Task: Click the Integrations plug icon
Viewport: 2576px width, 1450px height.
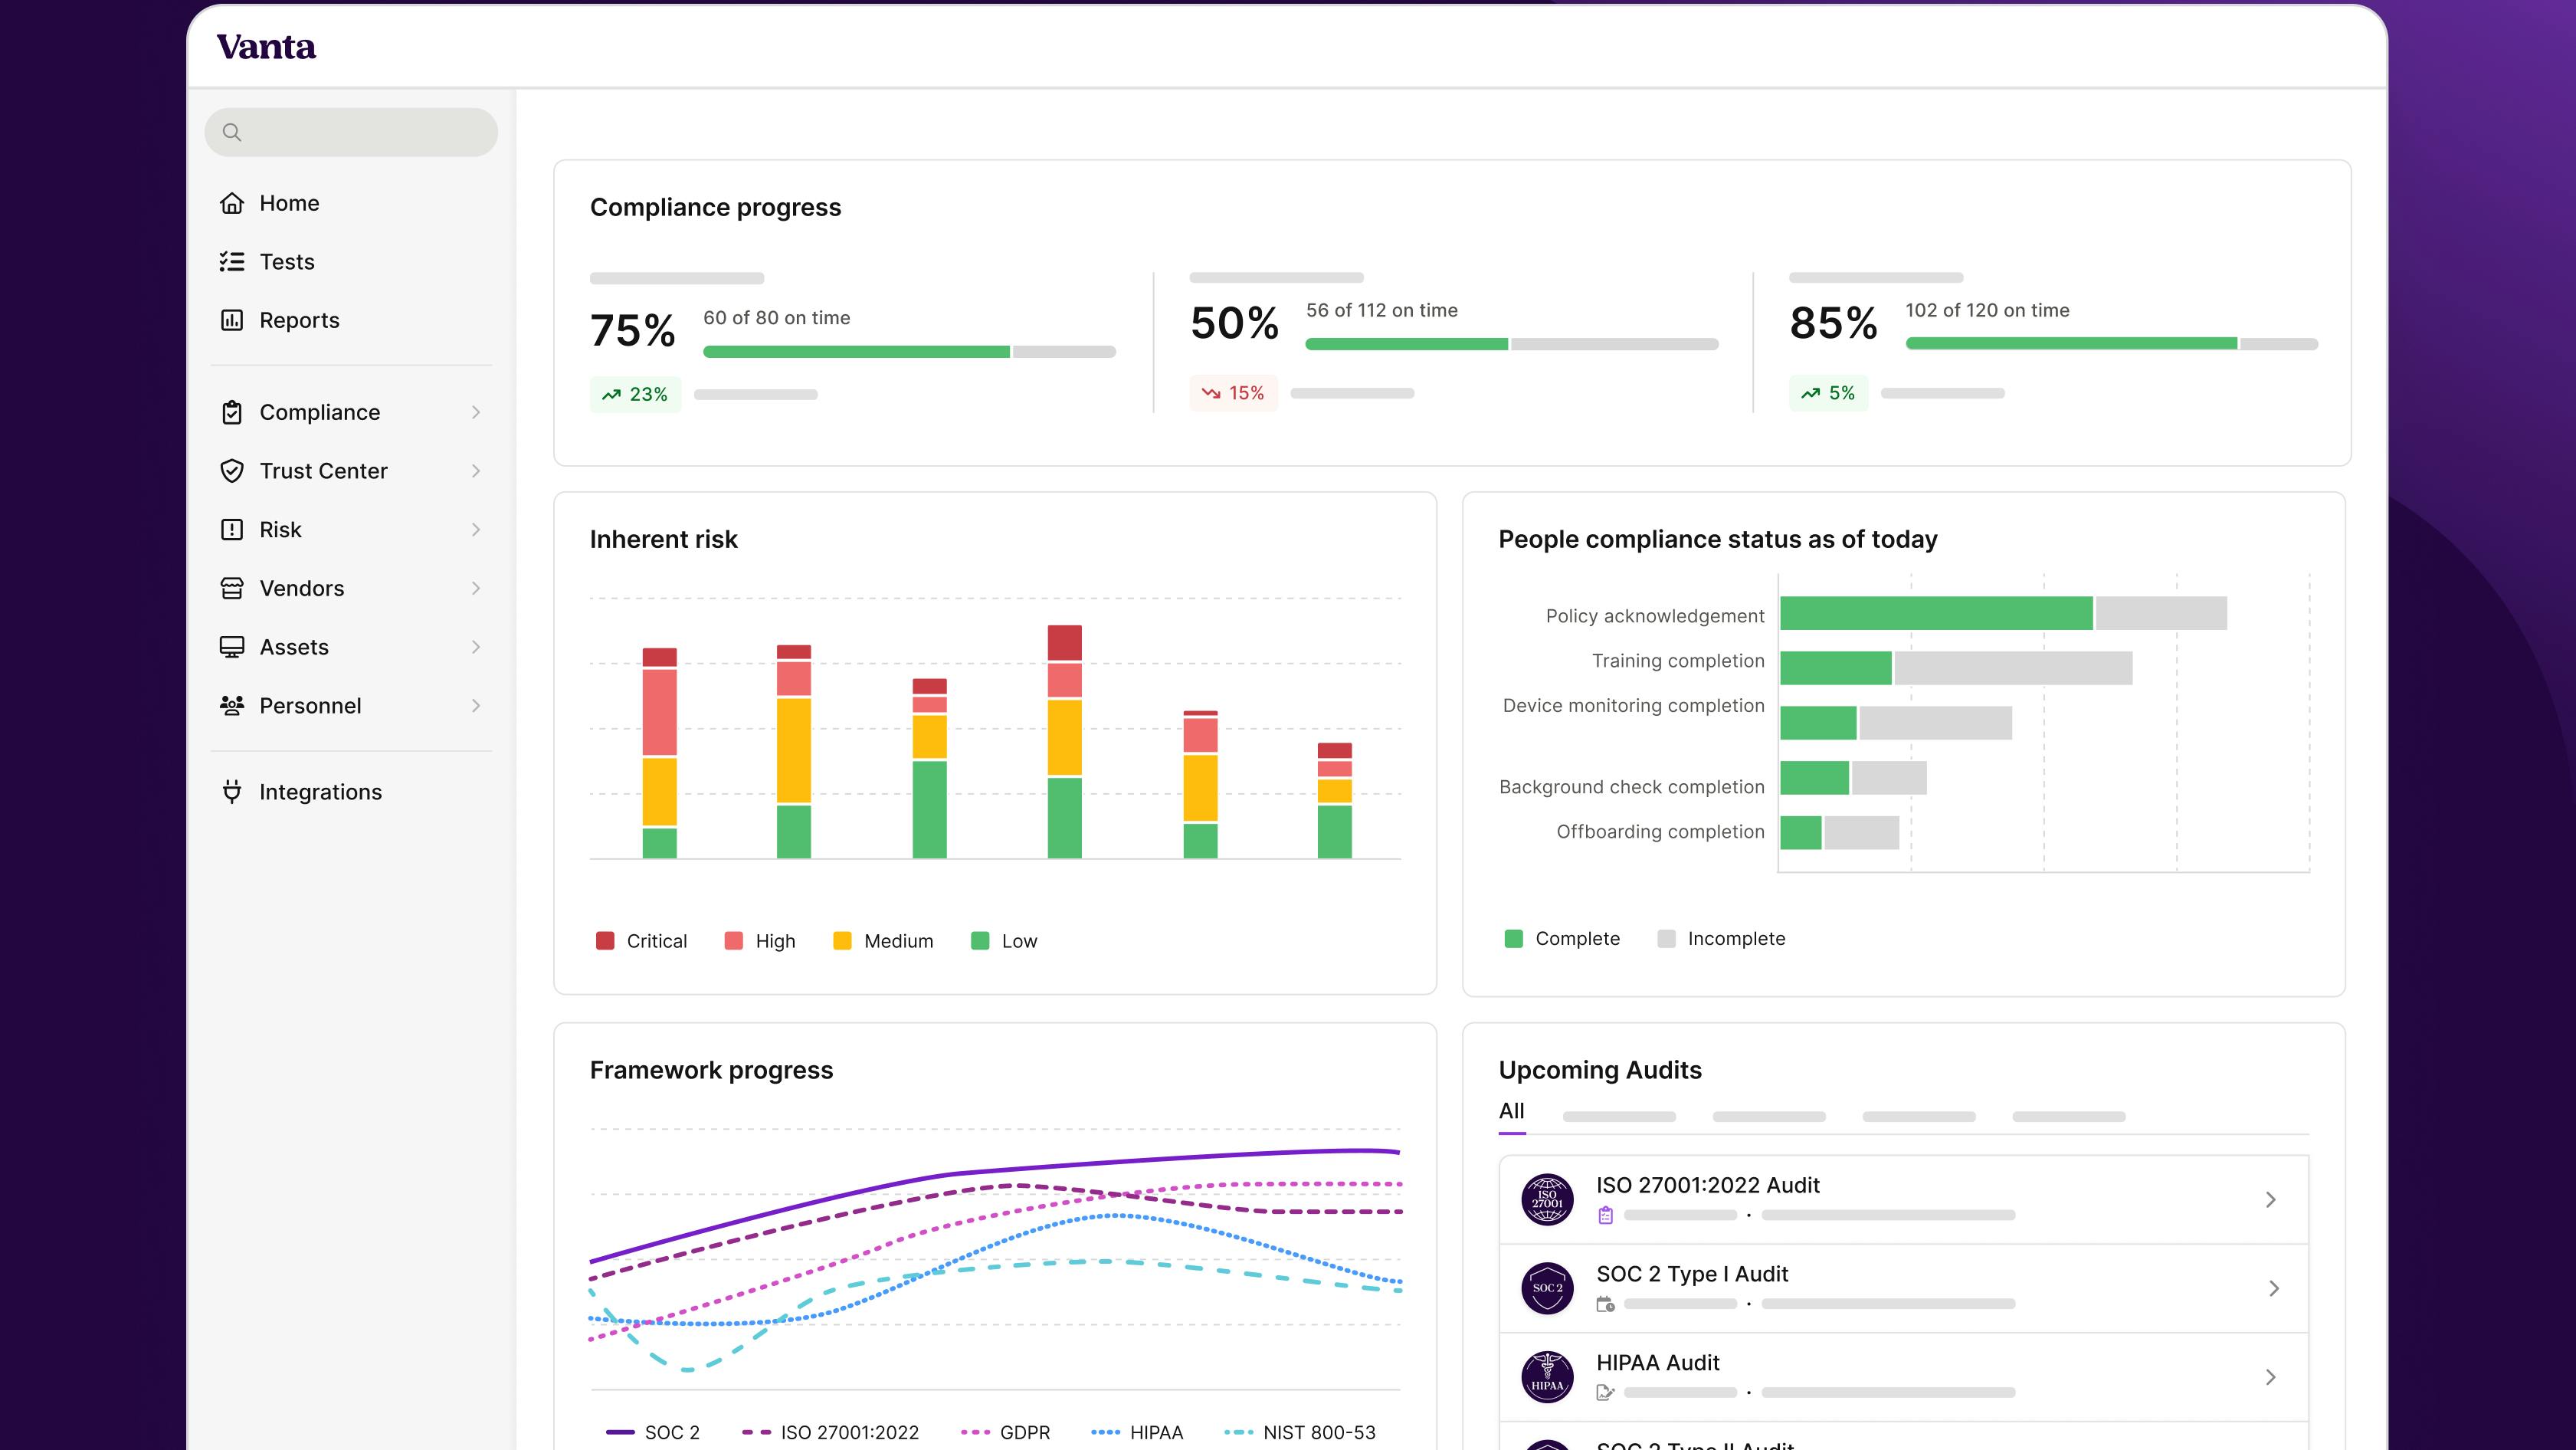Action: pos(232,792)
